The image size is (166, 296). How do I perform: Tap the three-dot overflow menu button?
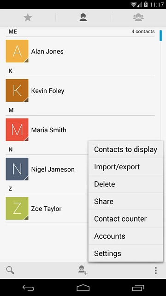pos(156,270)
